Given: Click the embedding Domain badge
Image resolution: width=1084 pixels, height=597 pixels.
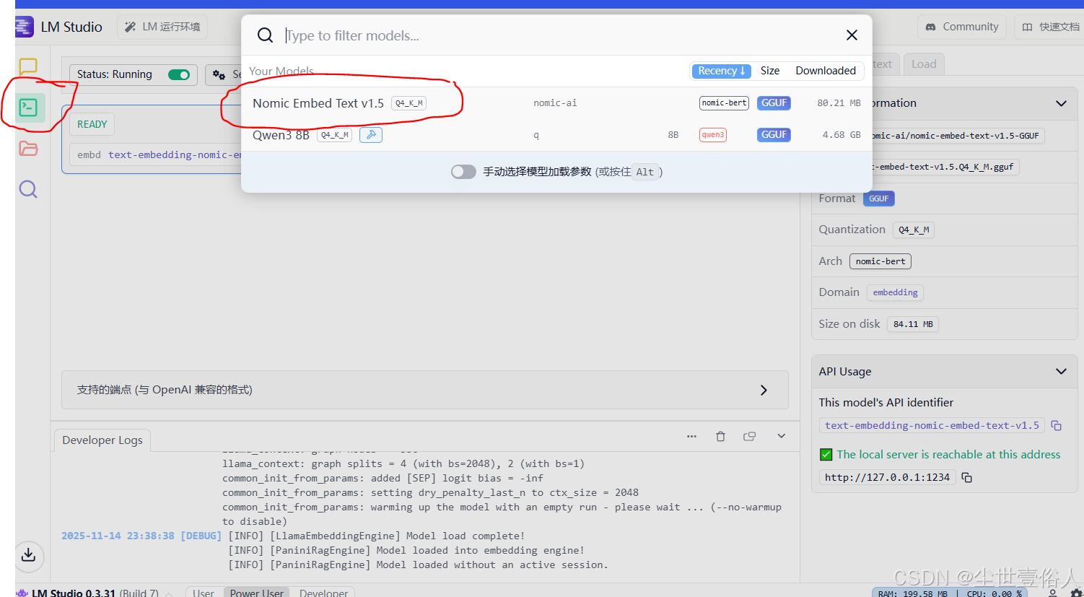Looking at the screenshot, I should pos(895,292).
